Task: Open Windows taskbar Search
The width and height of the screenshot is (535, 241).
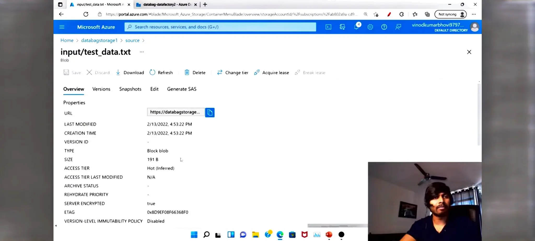Action: coord(206,234)
